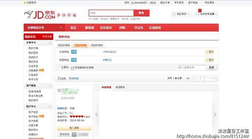Open 团购 in the navigation bar
This screenshot has width=252, height=139.
click(x=122, y=28)
